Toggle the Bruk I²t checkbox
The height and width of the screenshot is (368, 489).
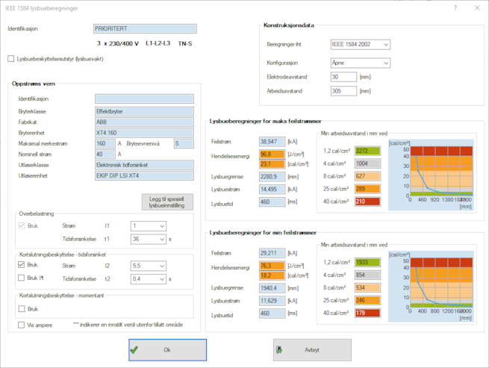tap(22, 278)
